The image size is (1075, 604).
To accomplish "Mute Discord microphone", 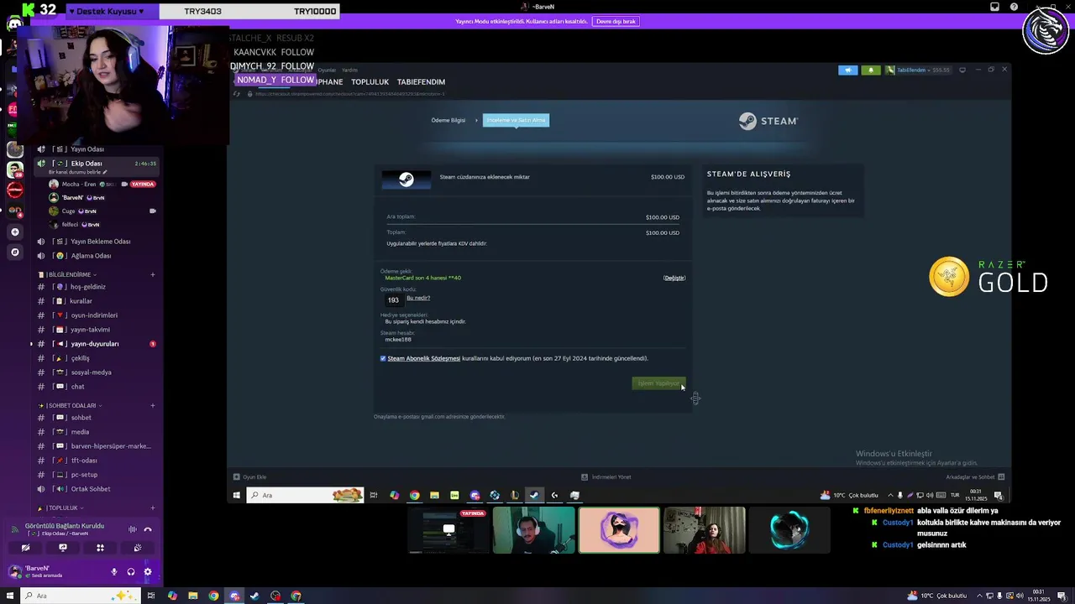I will coord(114,572).
